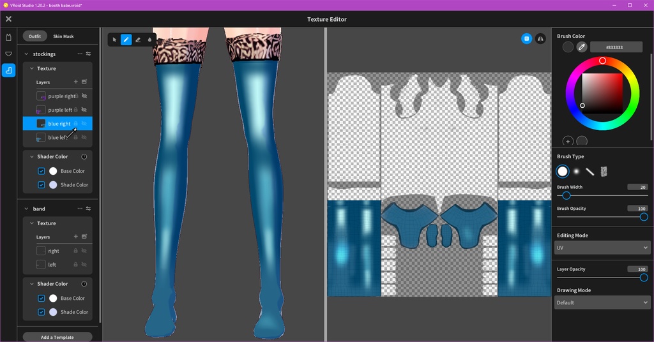Open stockings Base Color white swatch

(53, 171)
